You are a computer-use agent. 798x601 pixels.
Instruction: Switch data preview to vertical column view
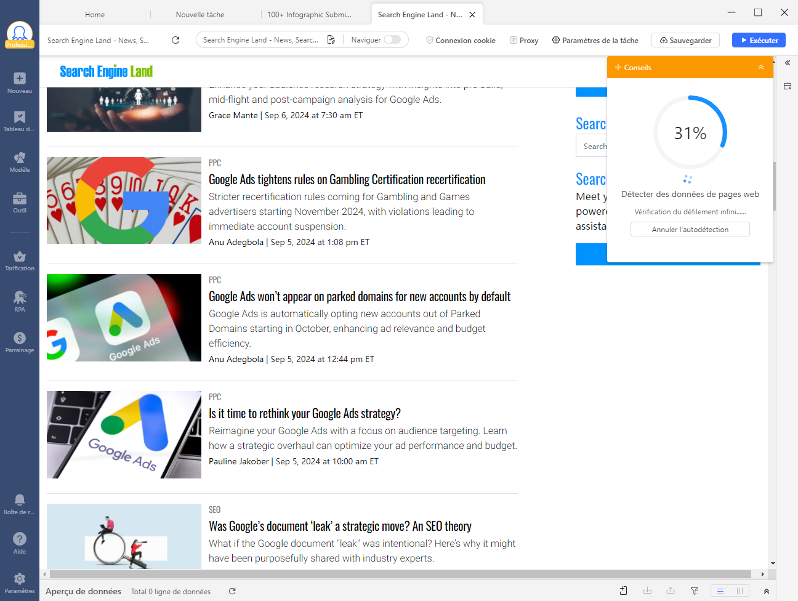point(740,591)
